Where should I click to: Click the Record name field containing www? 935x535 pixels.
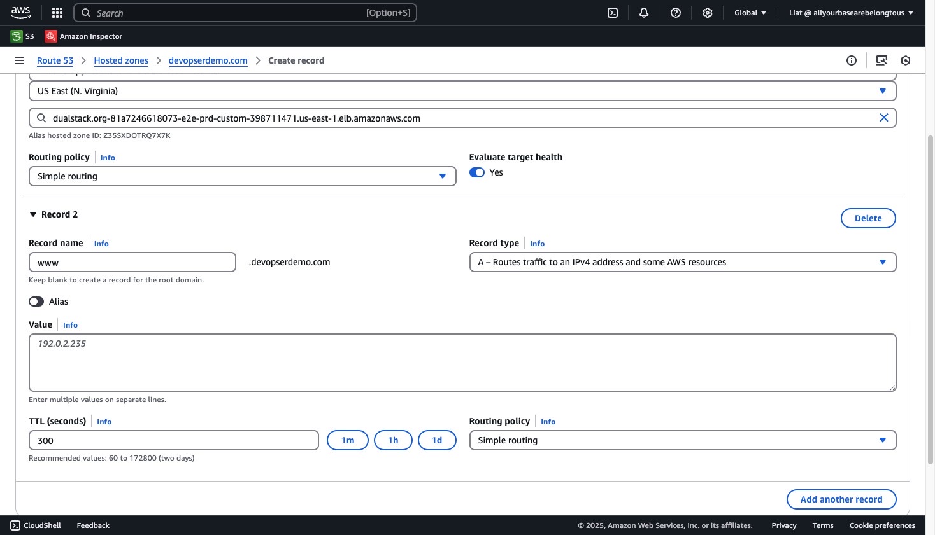(x=132, y=262)
